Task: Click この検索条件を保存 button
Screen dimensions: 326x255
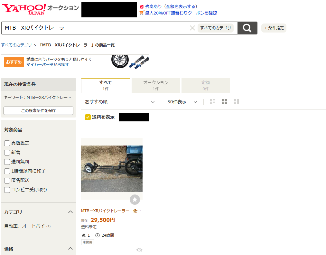Action: tap(39, 111)
